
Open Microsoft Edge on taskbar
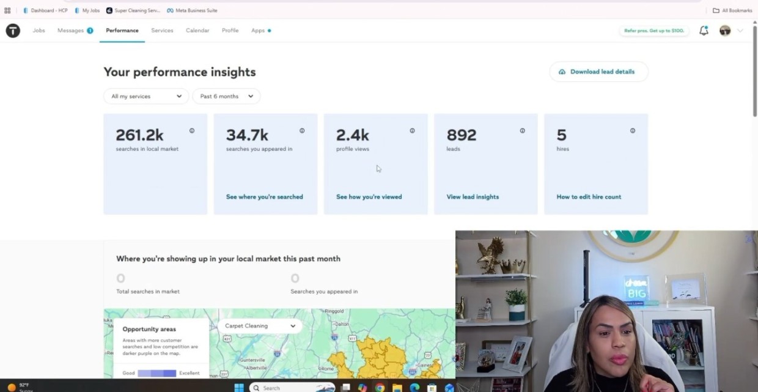pos(414,388)
